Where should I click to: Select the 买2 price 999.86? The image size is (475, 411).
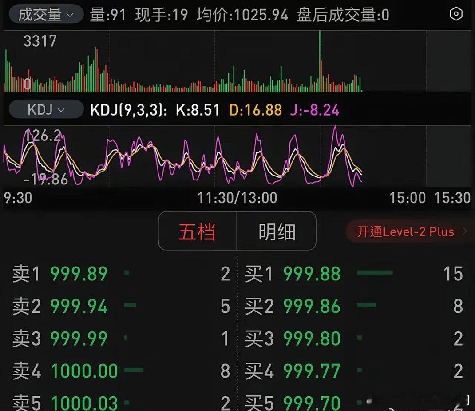312,306
